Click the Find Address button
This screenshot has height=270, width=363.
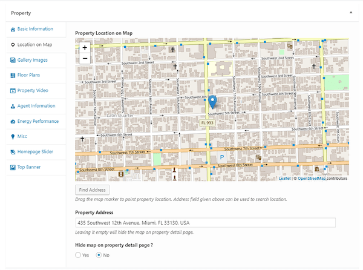[x=92, y=190]
